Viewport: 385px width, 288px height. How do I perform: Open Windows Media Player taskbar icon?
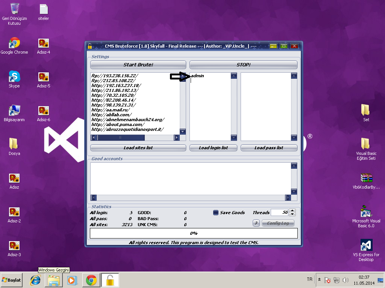pyautogui.click(x=72, y=280)
